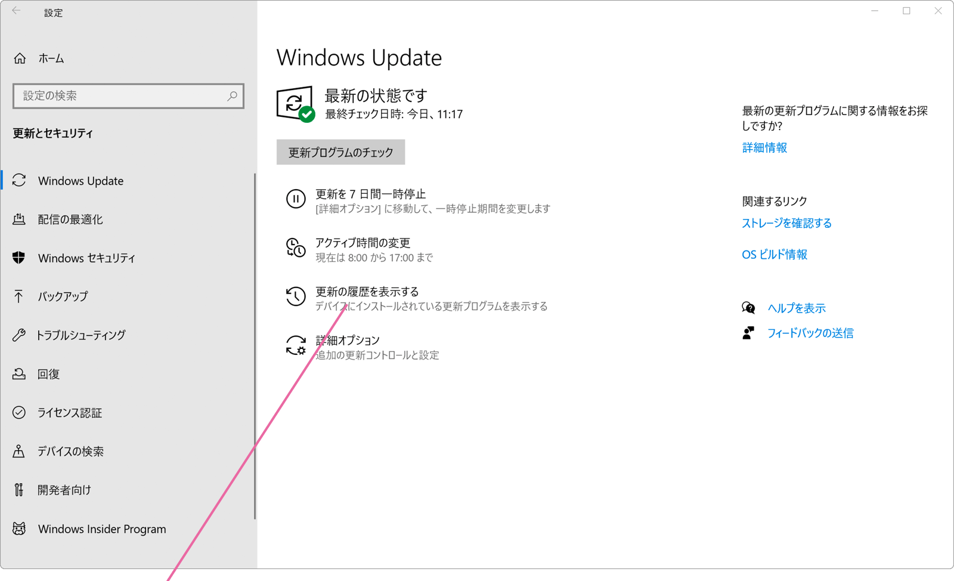Click the 回復 recovery icon

19,374
